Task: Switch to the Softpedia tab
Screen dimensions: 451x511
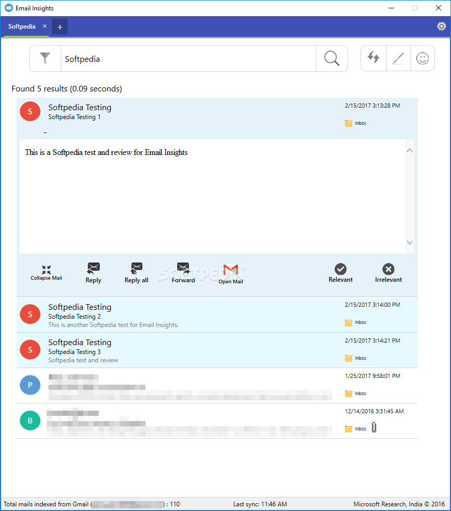Action: 22,26
